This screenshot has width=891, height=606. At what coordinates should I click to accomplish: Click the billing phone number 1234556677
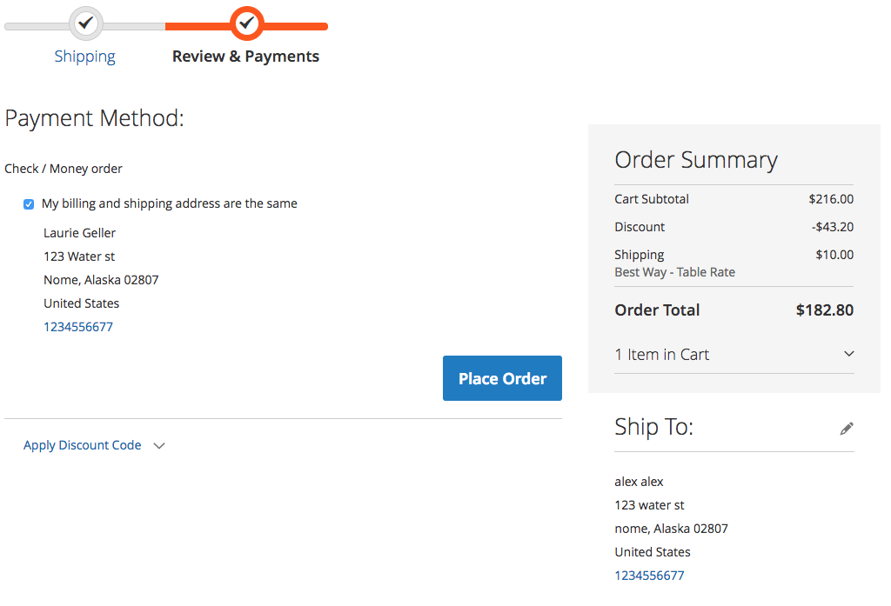click(78, 327)
